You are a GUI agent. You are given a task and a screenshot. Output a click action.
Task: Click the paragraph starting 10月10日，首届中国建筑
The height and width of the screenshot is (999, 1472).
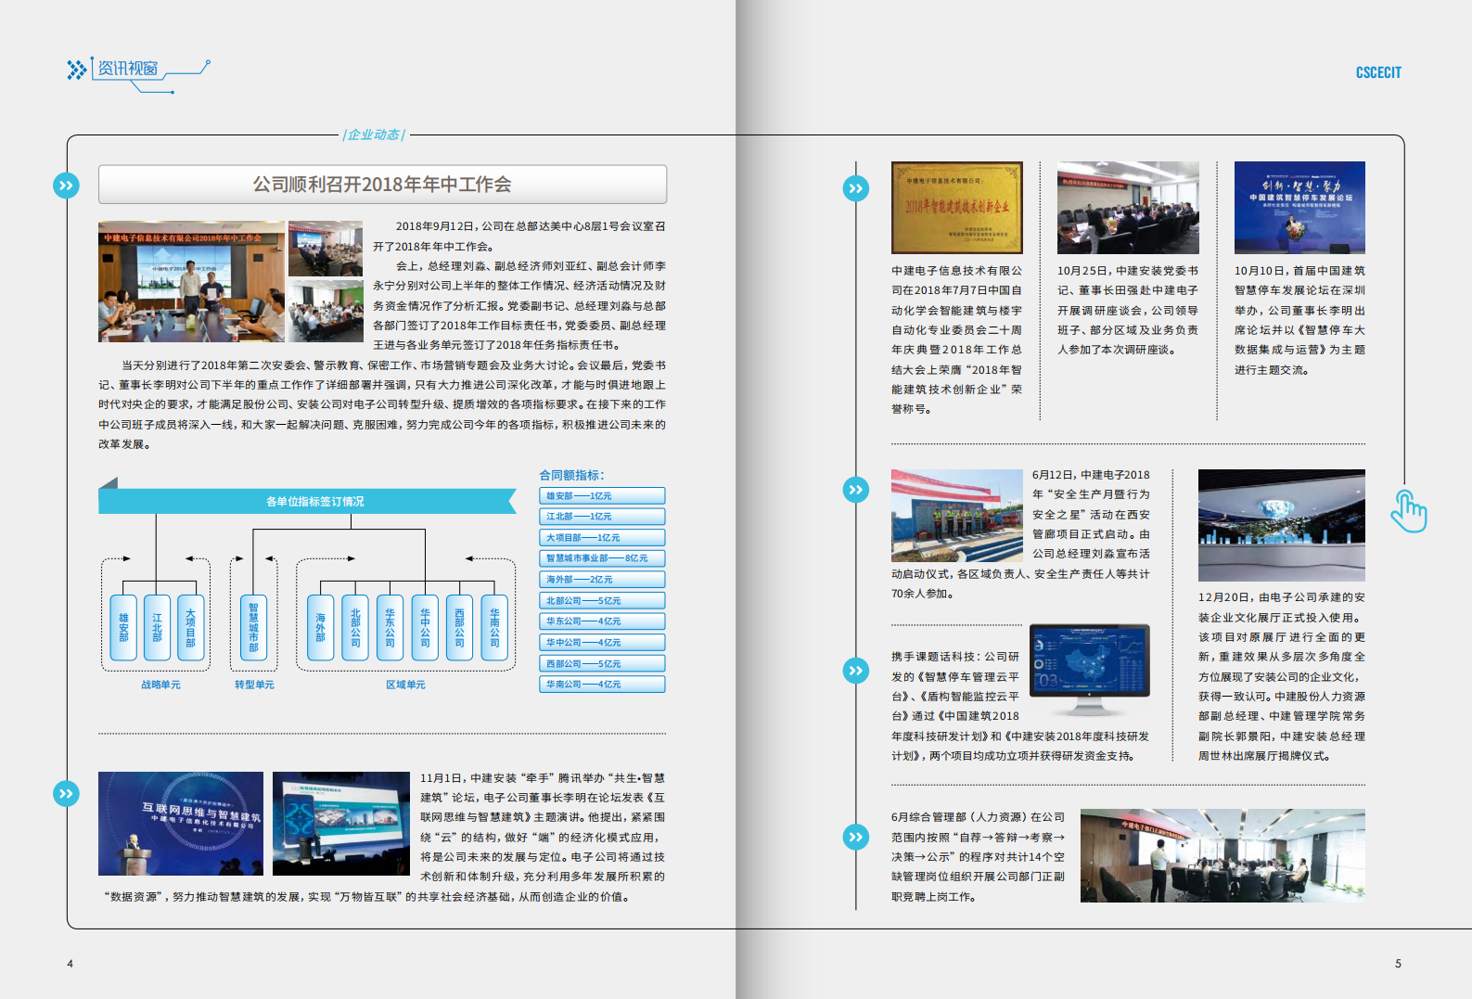click(x=1299, y=320)
